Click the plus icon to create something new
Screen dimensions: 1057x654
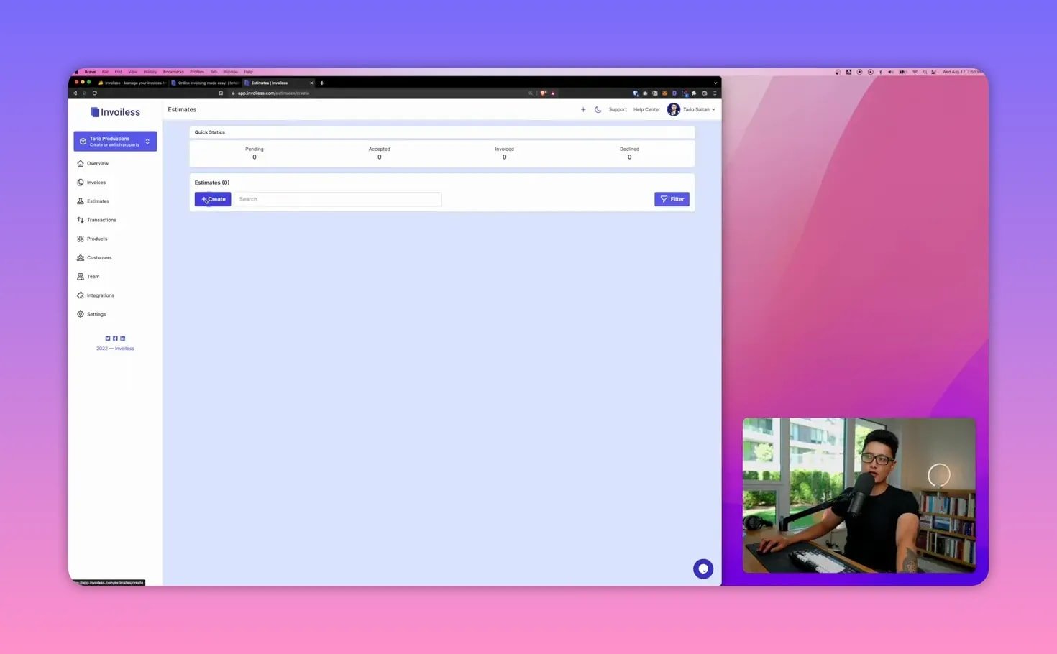[x=583, y=109]
